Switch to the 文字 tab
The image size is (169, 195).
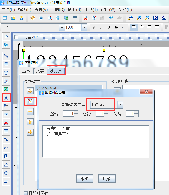pyautogui.click(x=40, y=71)
